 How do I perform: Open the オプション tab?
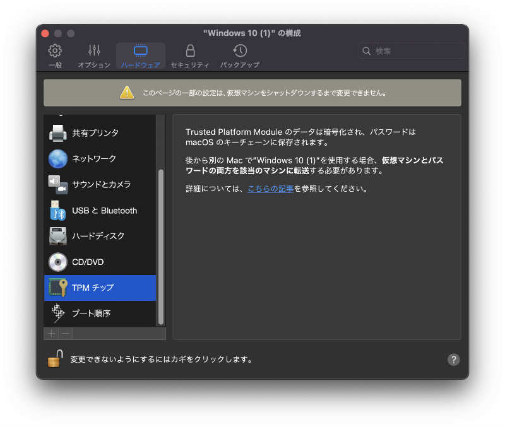(94, 56)
